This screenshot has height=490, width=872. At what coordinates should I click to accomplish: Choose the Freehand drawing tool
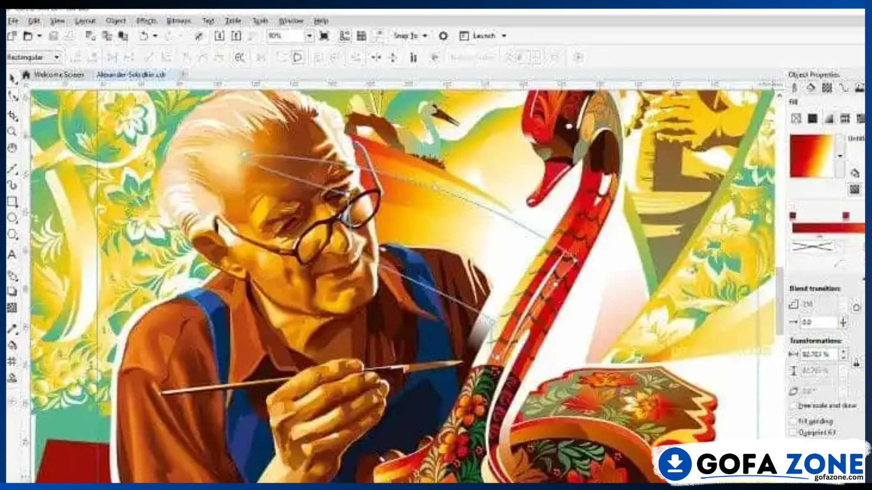pos(12,169)
